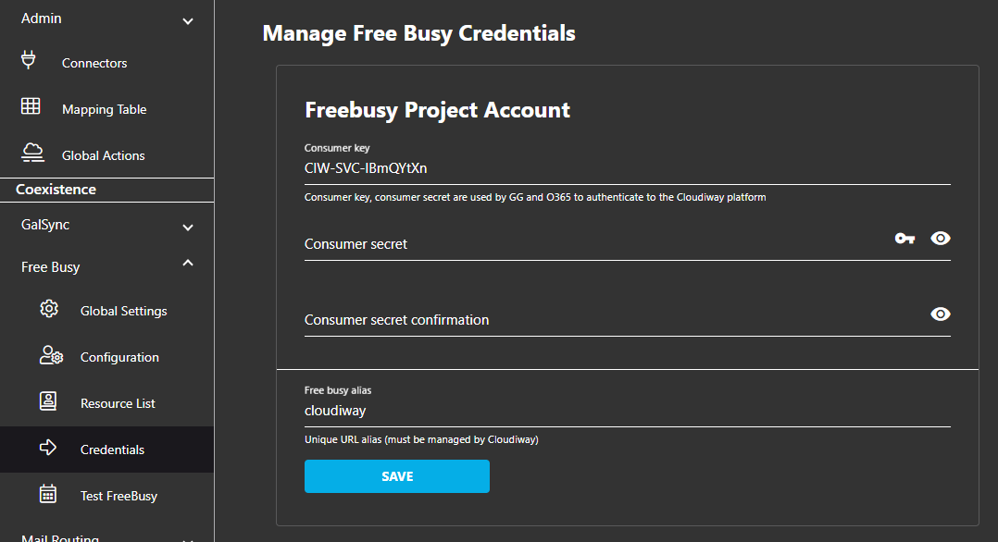Select the Configuration users icon

click(x=49, y=356)
